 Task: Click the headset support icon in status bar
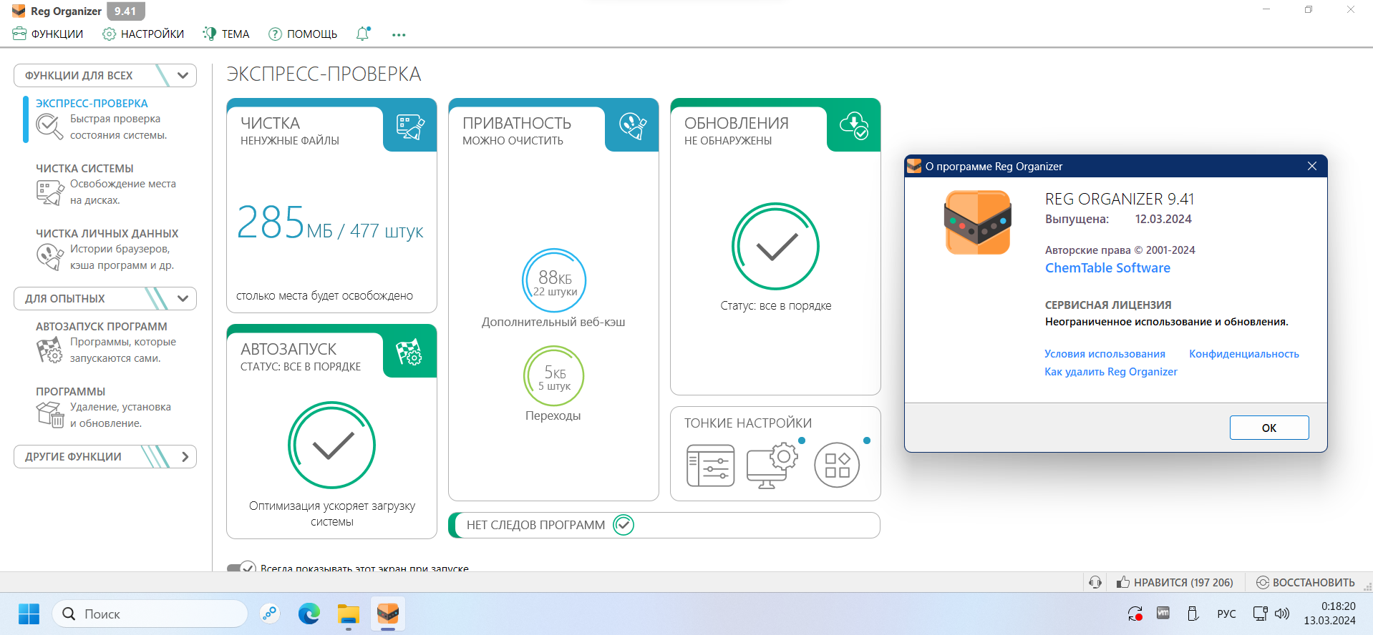point(1095,582)
